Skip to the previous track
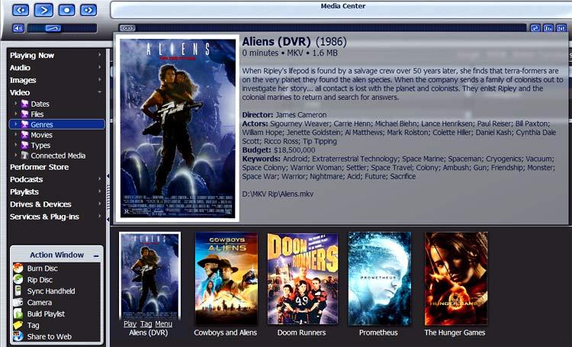 tap(21, 10)
